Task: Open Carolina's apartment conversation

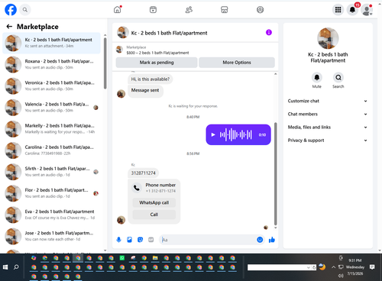Action: (x=51, y=150)
